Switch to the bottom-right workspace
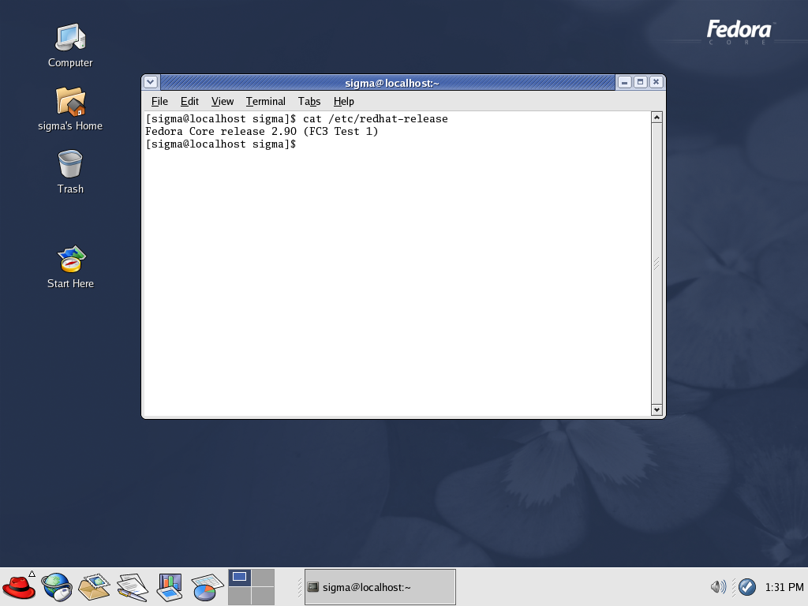The width and height of the screenshot is (808, 606). pyautogui.click(x=263, y=596)
